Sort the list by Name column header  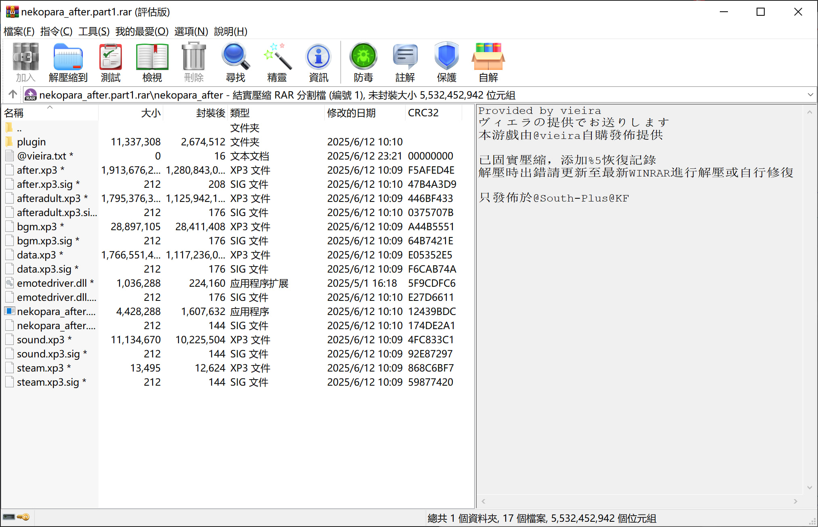(14, 113)
